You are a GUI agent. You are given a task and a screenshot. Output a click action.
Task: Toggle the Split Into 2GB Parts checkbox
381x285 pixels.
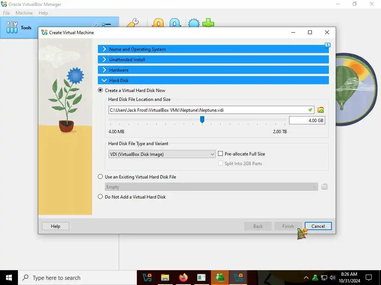220,163
